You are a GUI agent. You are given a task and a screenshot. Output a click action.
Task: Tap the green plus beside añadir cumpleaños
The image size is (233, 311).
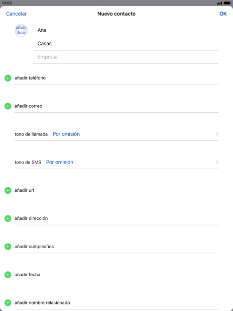click(8, 247)
